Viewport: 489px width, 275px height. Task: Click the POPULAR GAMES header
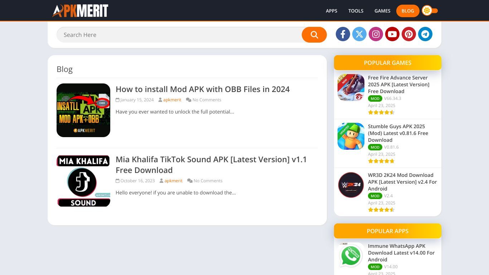(x=388, y=63)
